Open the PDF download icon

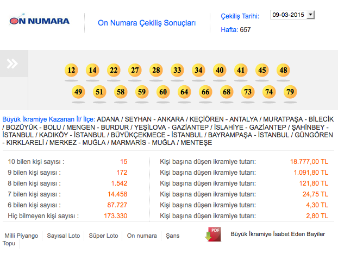coord(213,234)
